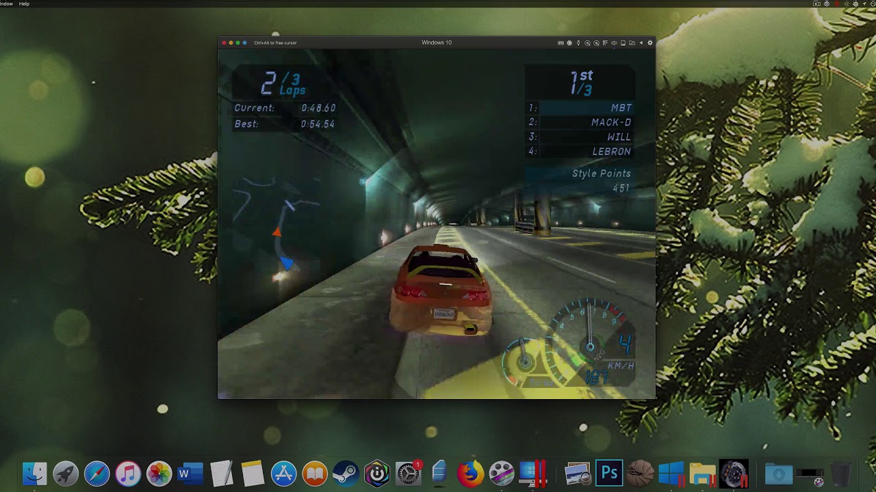Image resolution: width=876 pixels, height=492 pixels.
Task: Open the racing game icon in Dock
Action: point(734,474)
